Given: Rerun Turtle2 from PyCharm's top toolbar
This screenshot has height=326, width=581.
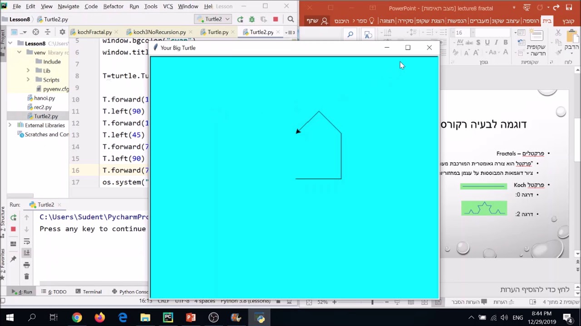Looking at the screenshot, I should coord(240,19).
